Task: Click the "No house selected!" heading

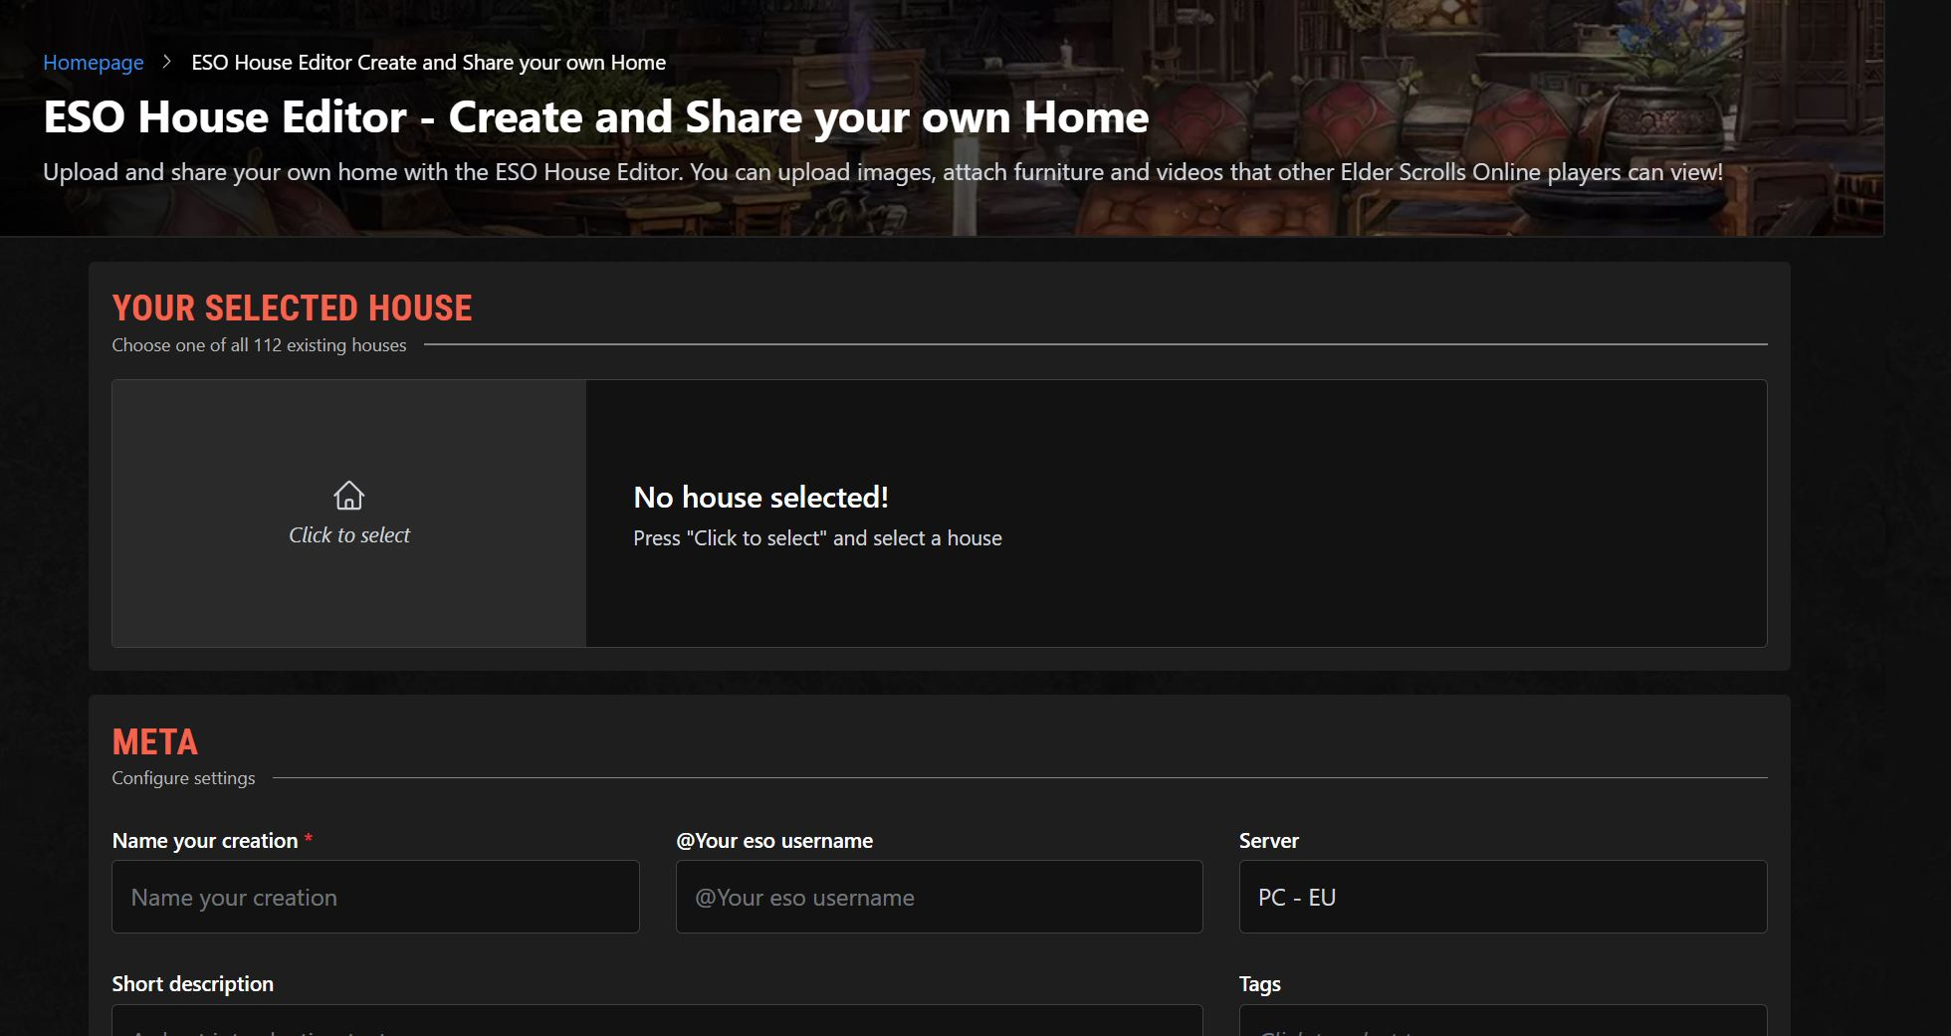Action: tap(761, 497)
